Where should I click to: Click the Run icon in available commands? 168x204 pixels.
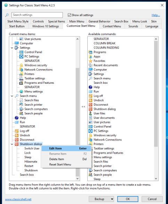pos(90,91)
